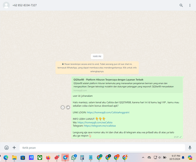The width and height of the screenshot is (196, 162).
Task: Open the Copilot icon in the tray
Action: click(190, 157)
